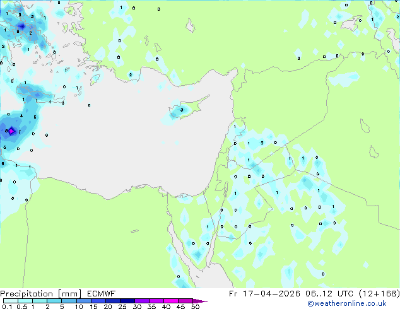The image size is (400, 309).
Task: Open the weatheronline.co.uk copyright link
Action: [347, 303]
